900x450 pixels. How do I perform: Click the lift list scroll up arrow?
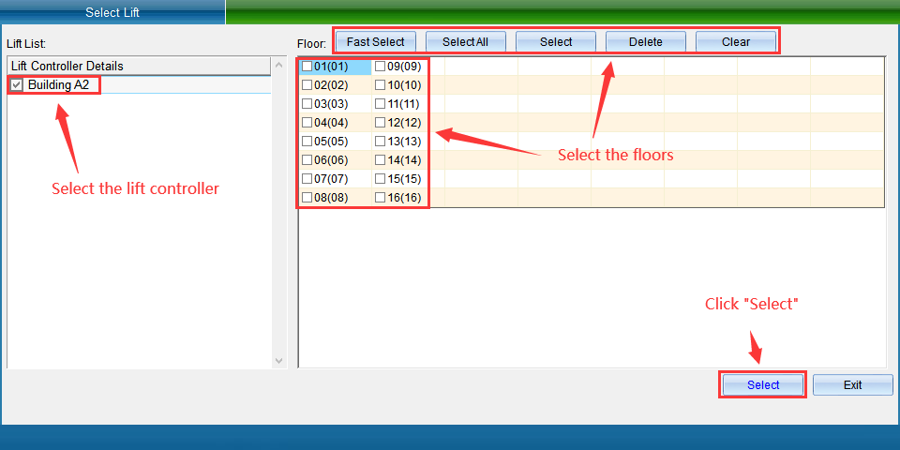(279, 65)
